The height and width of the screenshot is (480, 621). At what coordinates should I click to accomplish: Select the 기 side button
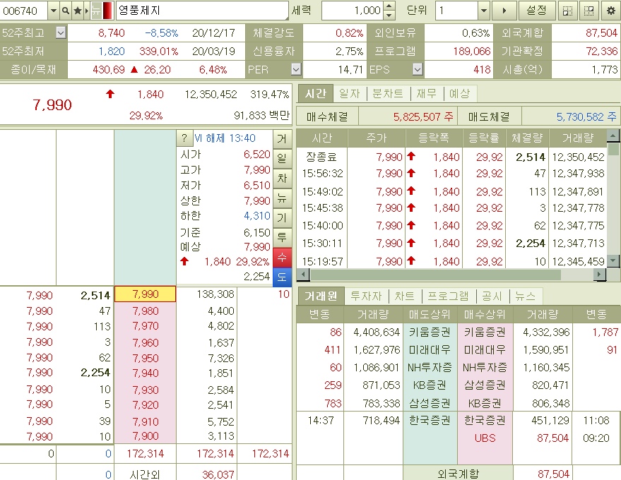[282, 217]
